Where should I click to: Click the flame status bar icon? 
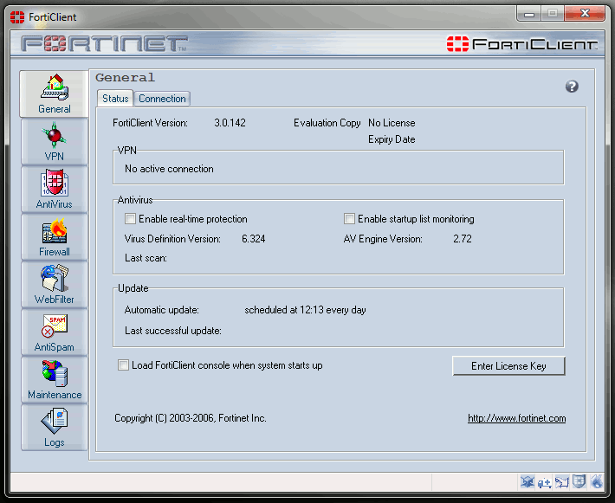596,481
